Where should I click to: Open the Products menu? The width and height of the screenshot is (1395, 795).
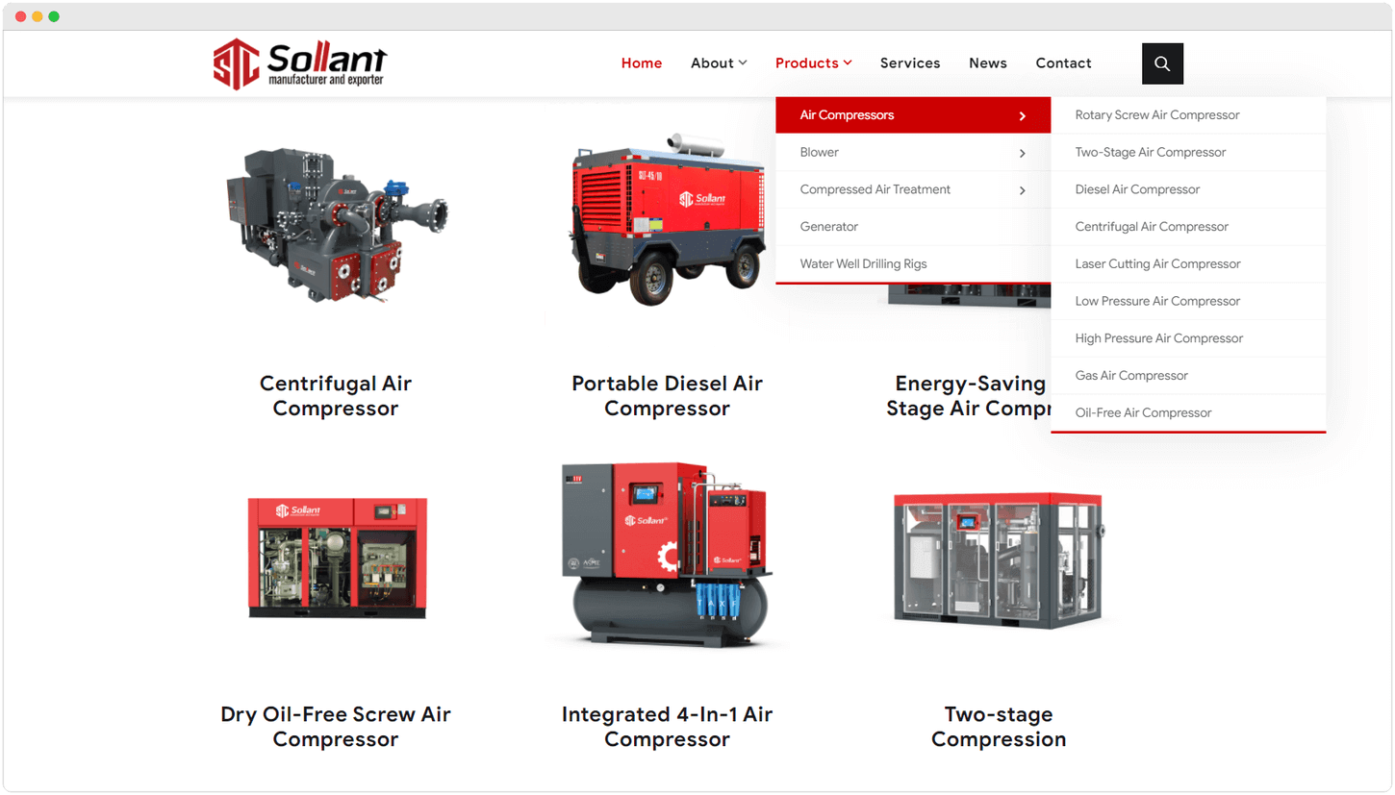(x=807, y=63)
